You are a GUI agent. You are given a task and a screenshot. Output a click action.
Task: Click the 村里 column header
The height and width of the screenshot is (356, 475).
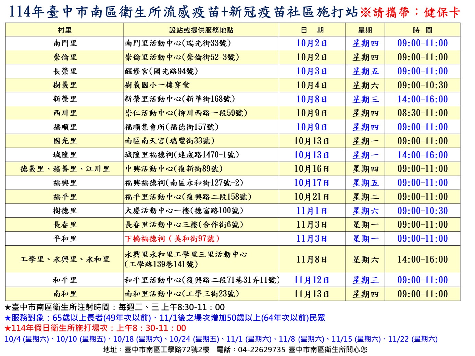tap(64, 30)
